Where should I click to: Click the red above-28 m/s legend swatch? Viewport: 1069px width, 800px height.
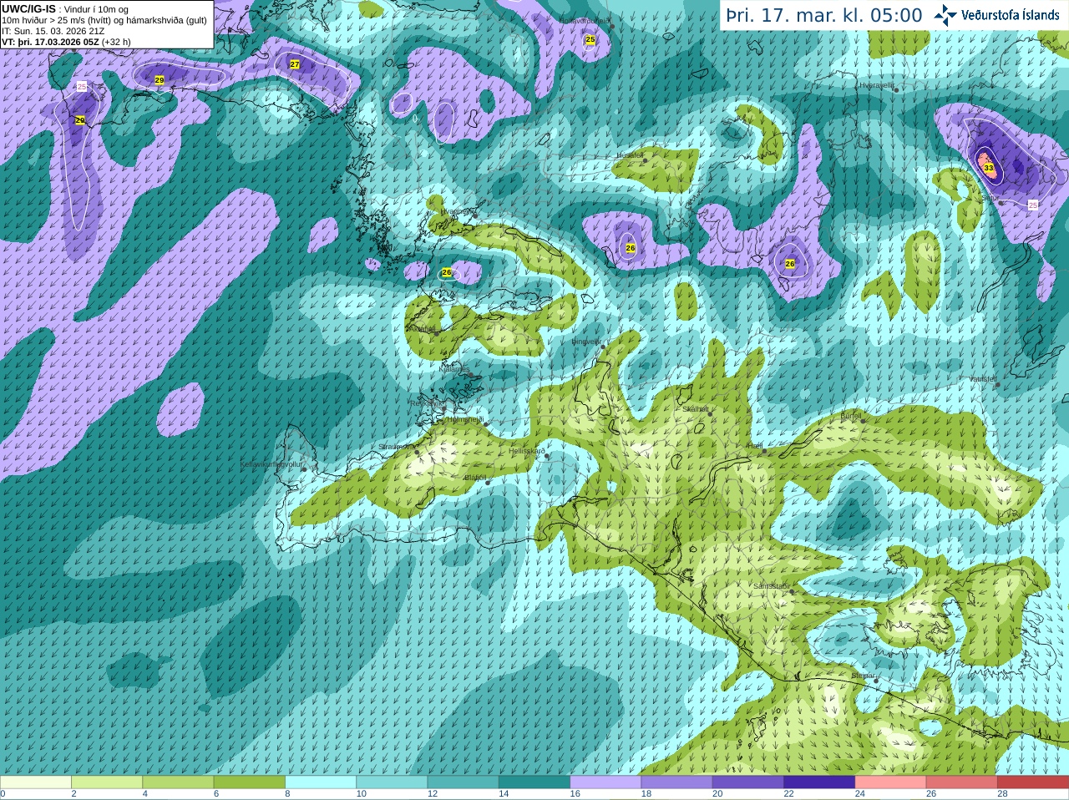click(1033, 782)
